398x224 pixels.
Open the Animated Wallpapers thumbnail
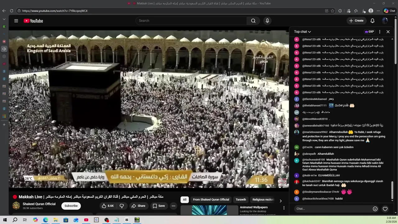point(209,210)
